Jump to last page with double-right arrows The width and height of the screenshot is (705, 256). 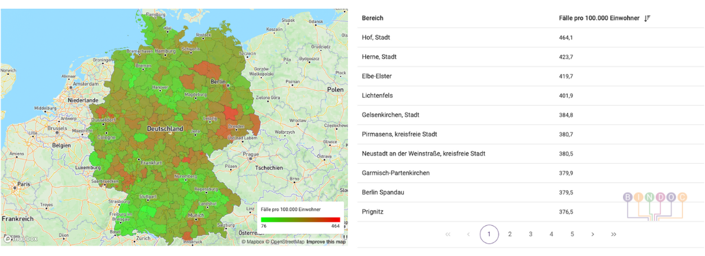click(613, 234)
